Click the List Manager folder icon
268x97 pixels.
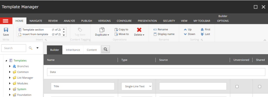point(14,78)
